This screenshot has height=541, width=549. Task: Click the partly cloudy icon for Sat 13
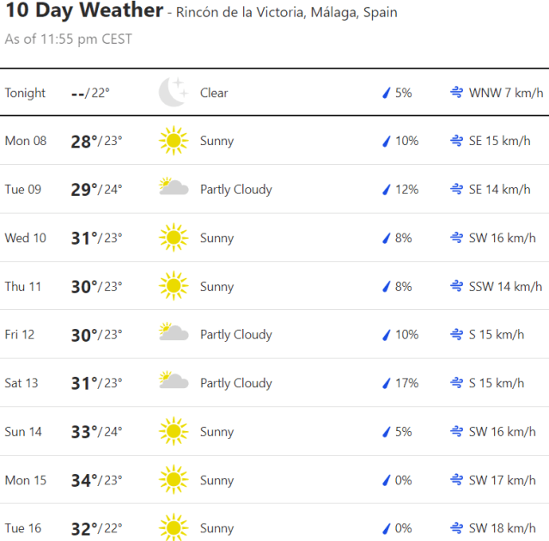coord(174,382)
